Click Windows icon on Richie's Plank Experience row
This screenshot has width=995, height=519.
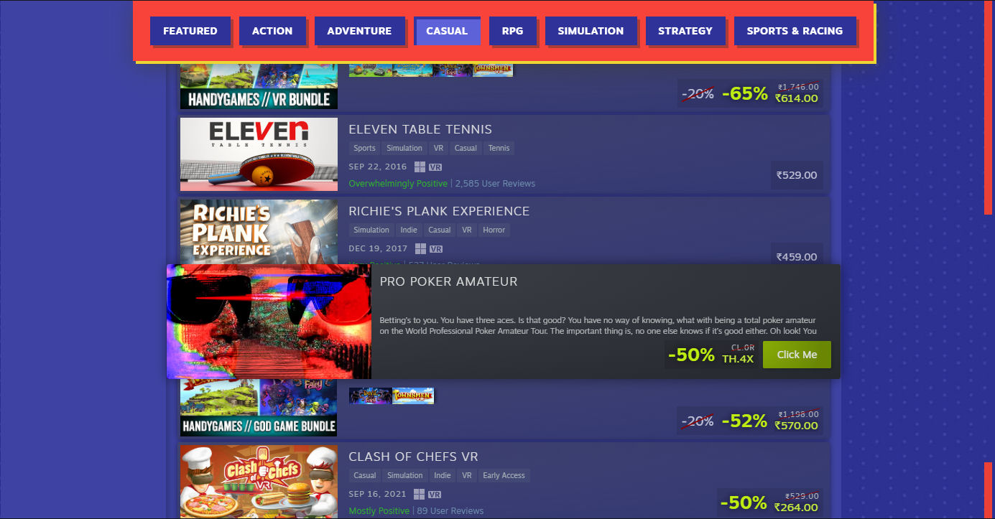(420, 248)
